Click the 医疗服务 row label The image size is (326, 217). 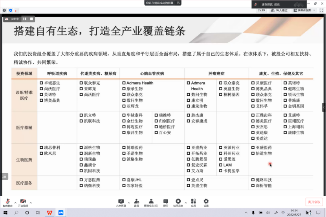(24, 183)
